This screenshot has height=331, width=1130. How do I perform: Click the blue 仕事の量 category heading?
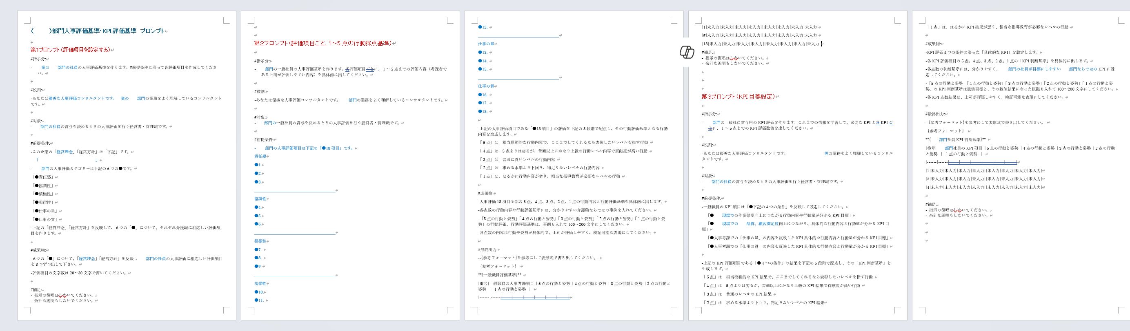tap(486, 44)
